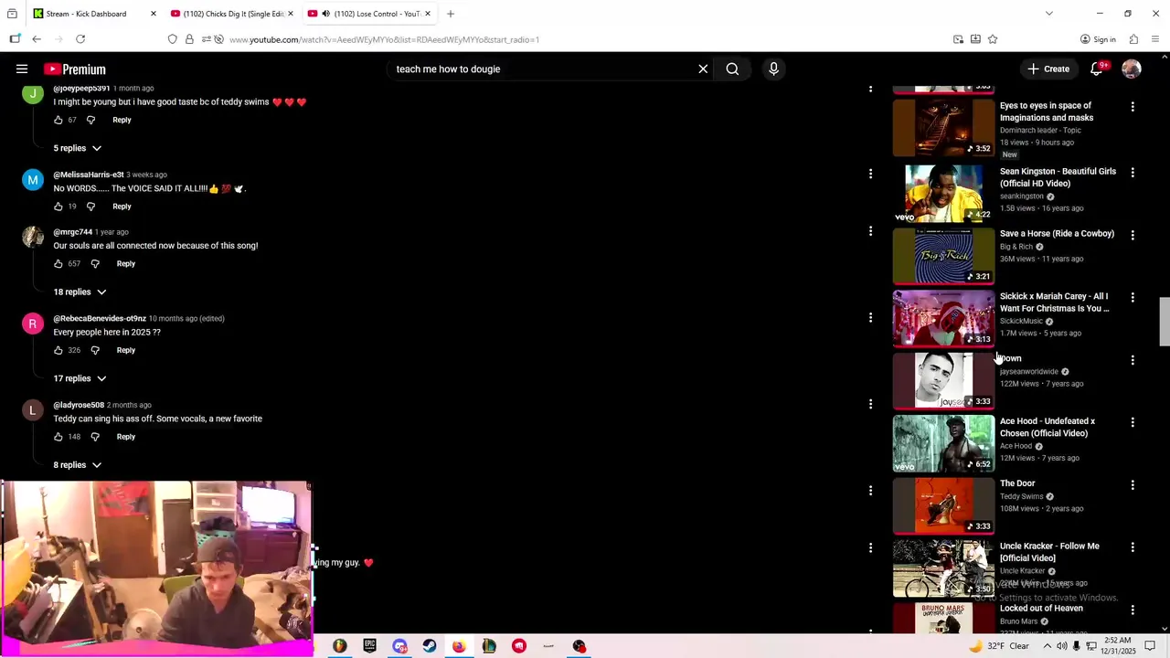Open Ace Hood - Undefeated x Chosen title
The width and height of the screenshot is (1170, 658).
coord(1048,428)
